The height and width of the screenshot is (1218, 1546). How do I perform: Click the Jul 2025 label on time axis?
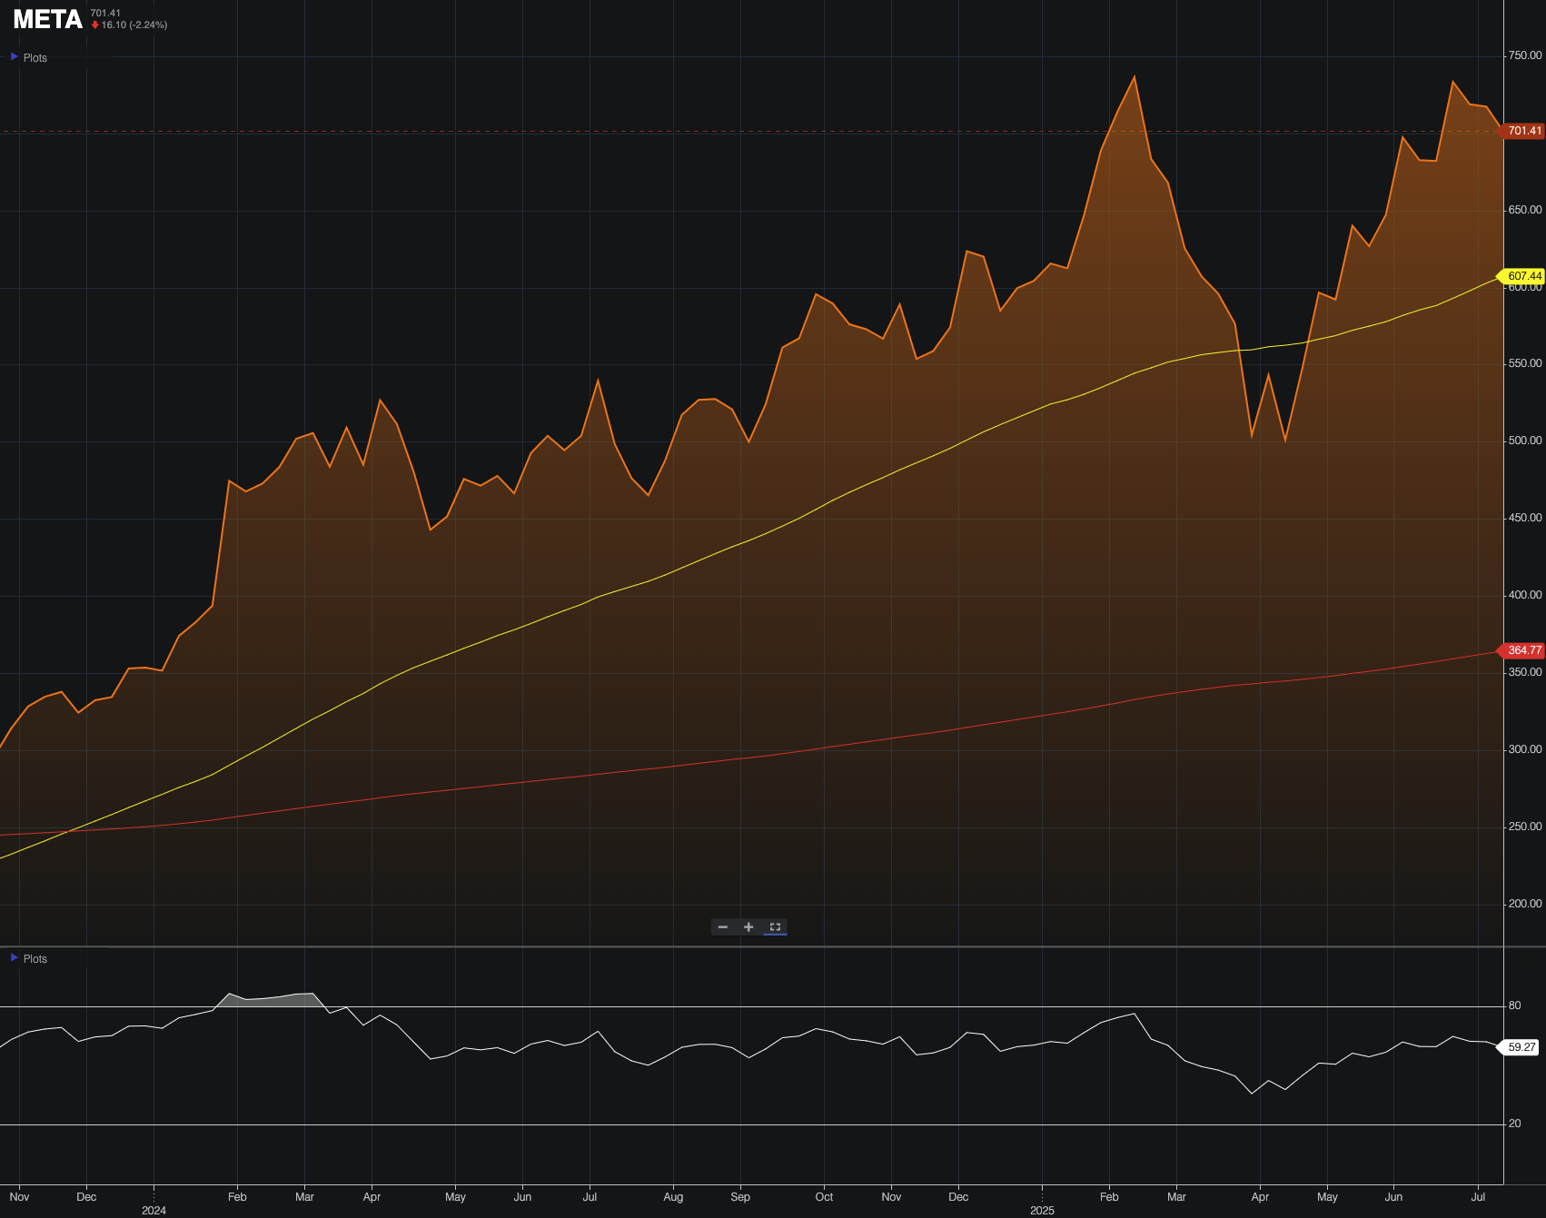click(1478, 1197)
